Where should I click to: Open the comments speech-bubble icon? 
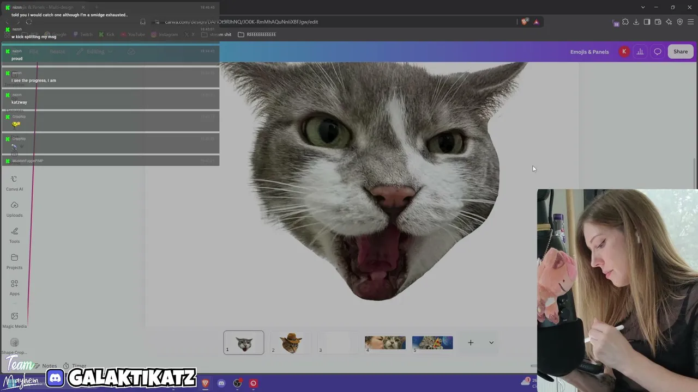pyautogui.click(x=658, y=52)
